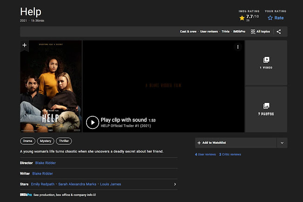Open the 1 Video tile
303x202 pixels.
(266, 63)
